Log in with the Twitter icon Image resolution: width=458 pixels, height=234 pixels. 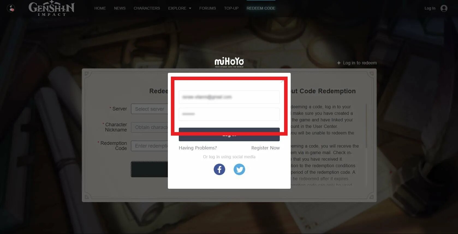click(x=239, y=169)
